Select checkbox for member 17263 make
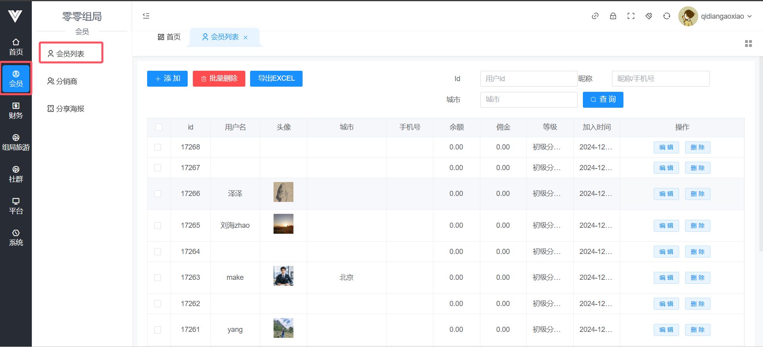763x347 pixels. pyautogui.click(x=158, y=278)
